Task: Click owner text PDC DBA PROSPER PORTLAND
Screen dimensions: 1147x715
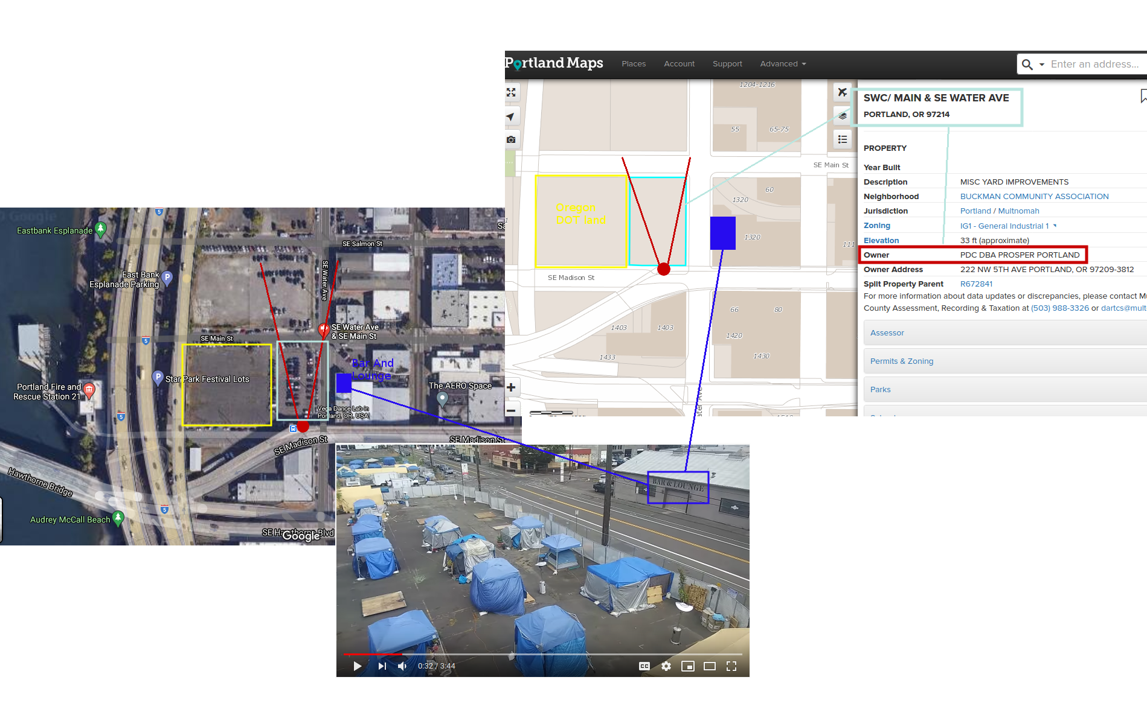Action: (x=1020, y=255)
